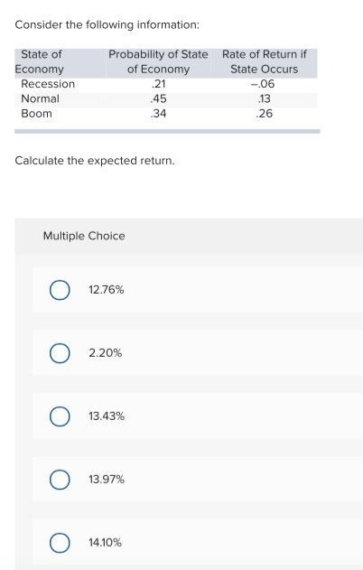Click the Rate of Return column header
This screenshot has height=570, width=363.
(x=265, y=61)
